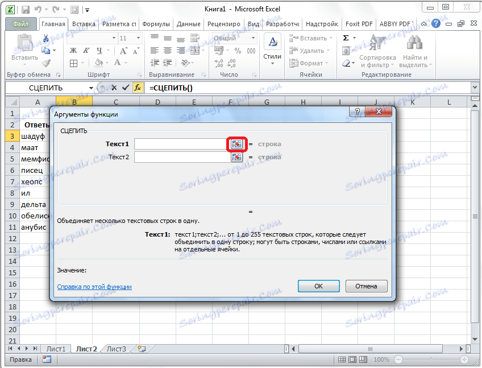
Task: Click the zoom slider handle
Action: (431, 359)
